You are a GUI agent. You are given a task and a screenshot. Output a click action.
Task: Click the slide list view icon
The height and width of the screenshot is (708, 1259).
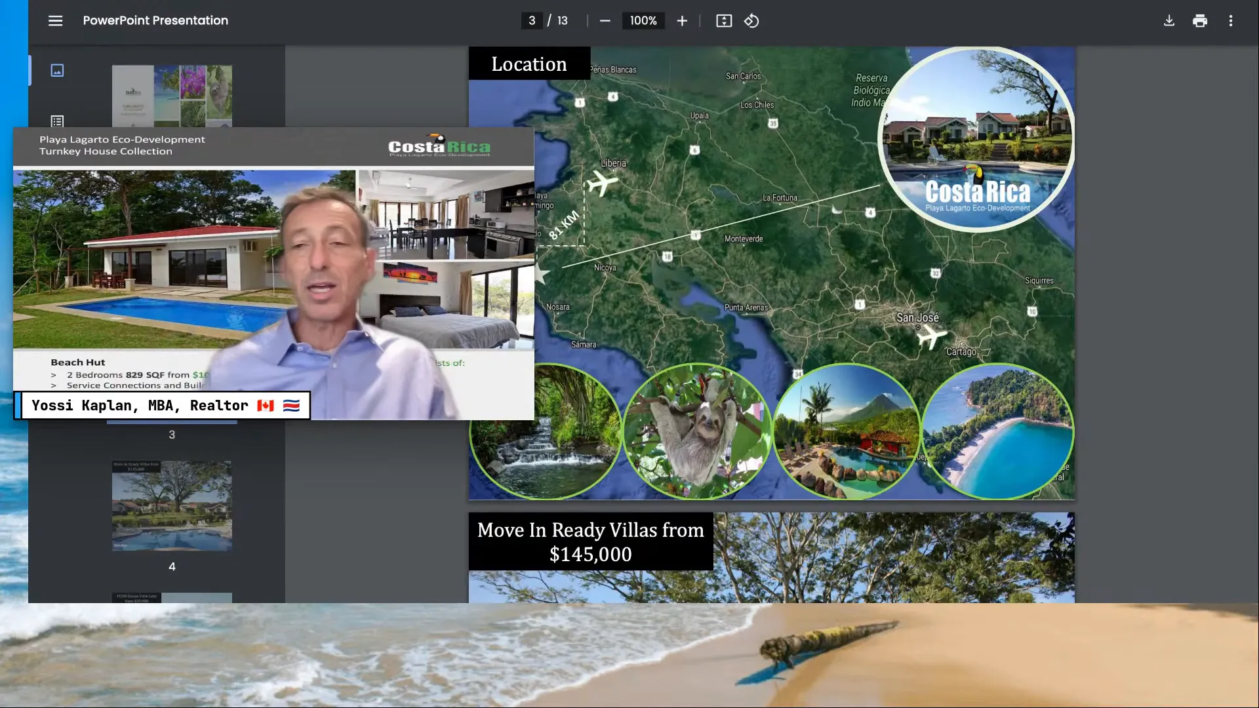click(x=56, y=121)
